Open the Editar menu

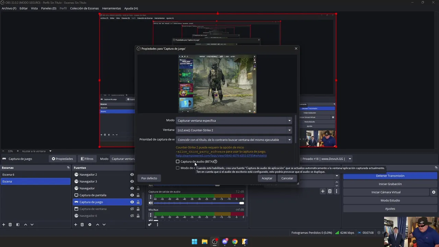tap(24, 8)
